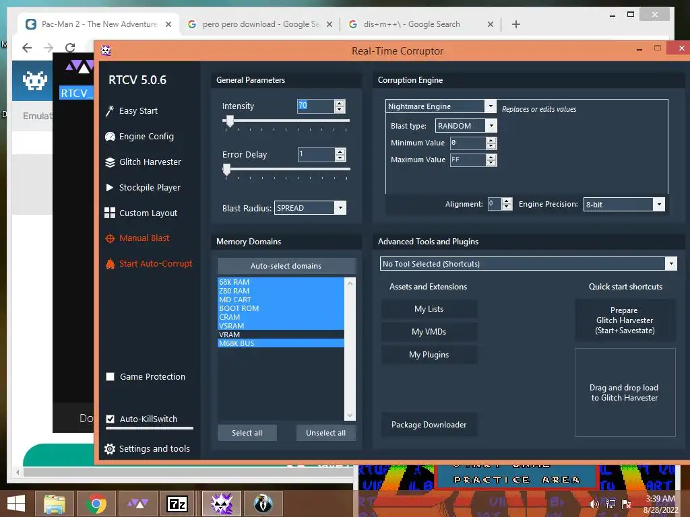Open File Explorer in taskbar
This screenshot has width=690, height=517.
55,504
